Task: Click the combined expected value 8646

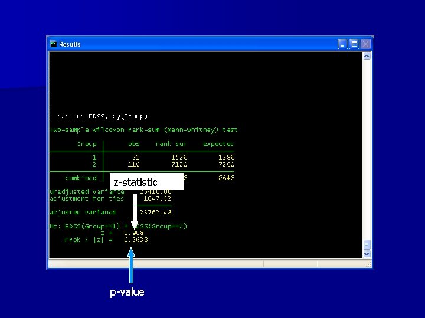Action: 226,178
